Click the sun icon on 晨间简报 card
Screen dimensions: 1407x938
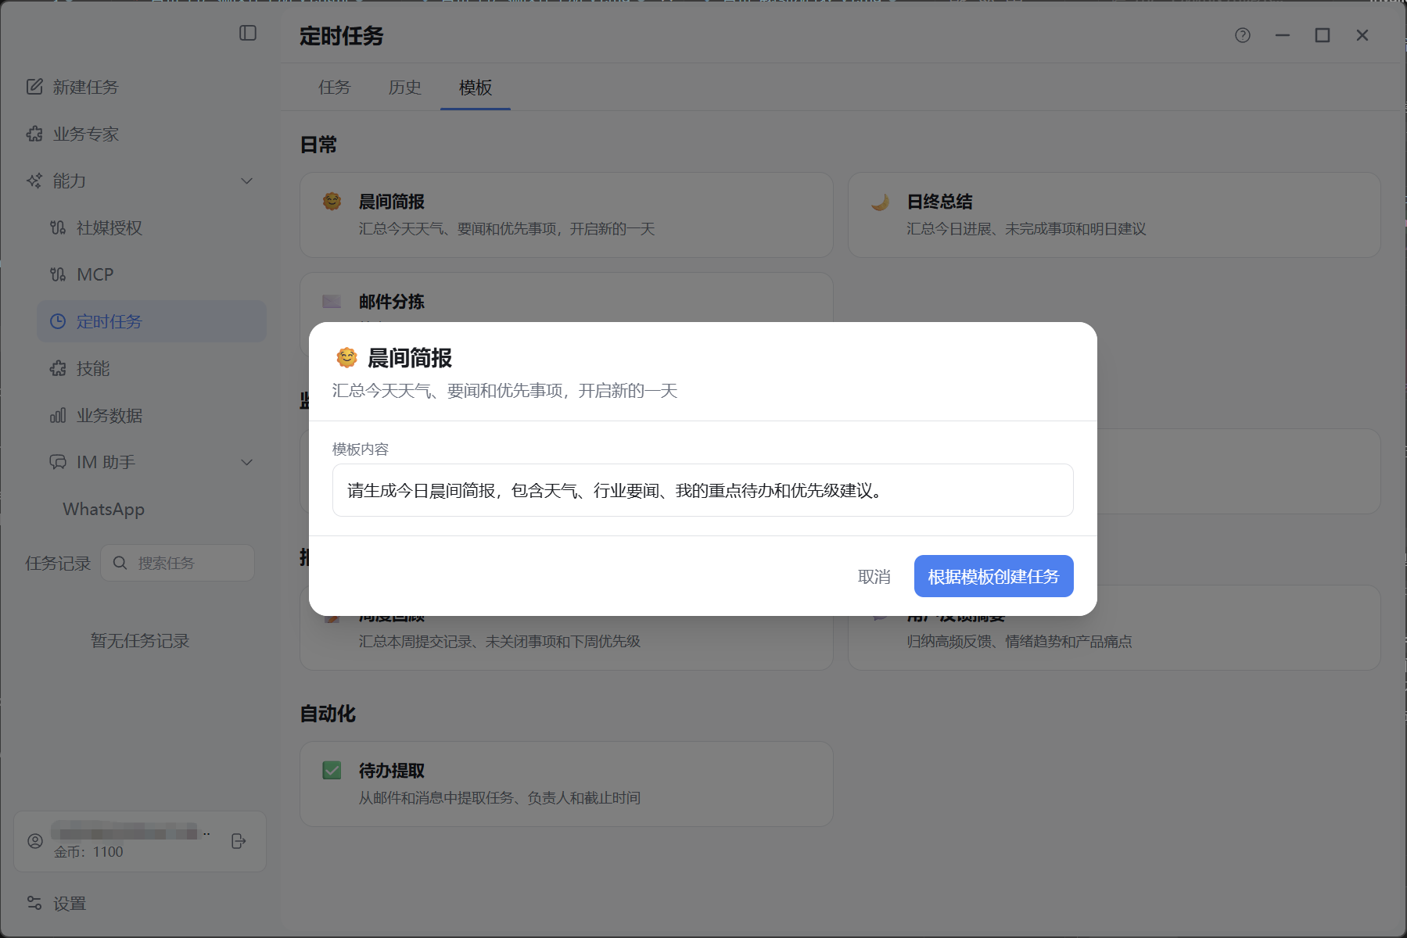(332, 202)
